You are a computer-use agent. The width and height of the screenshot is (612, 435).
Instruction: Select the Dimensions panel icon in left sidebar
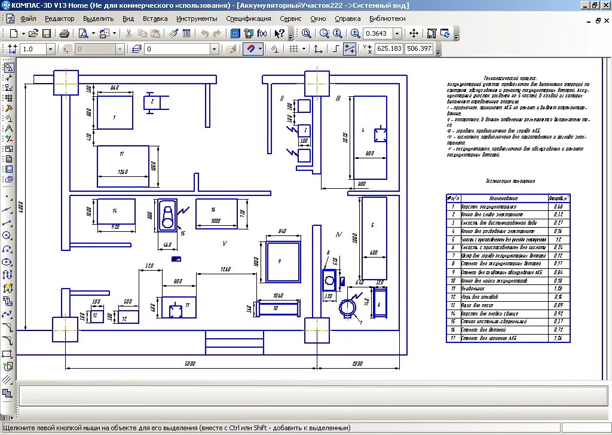(8, 78)
